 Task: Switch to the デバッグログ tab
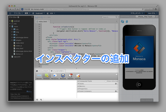coord(42,71)
